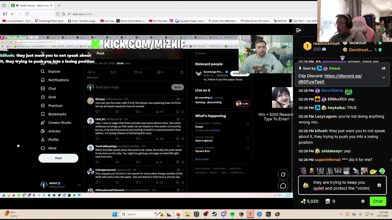
Task: Open More options in X sidebar
Action: (49, 148)
